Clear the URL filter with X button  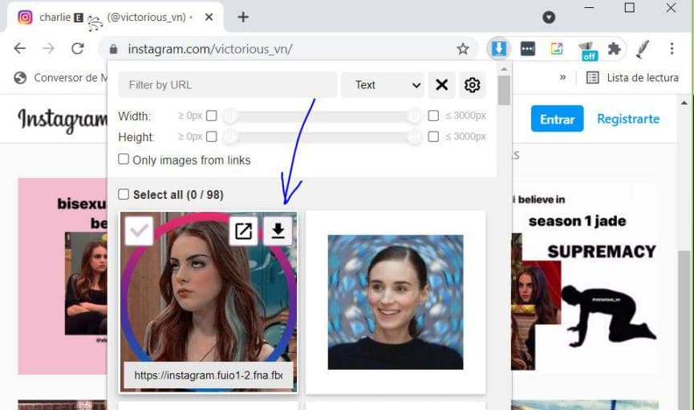[x=442, y=84]
